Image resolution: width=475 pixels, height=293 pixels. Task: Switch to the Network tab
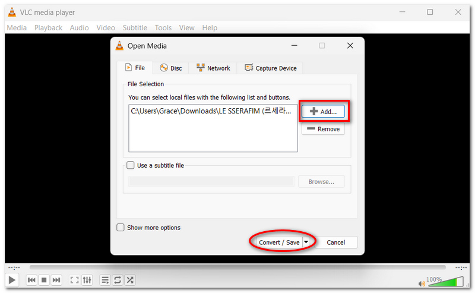point(213,68)
